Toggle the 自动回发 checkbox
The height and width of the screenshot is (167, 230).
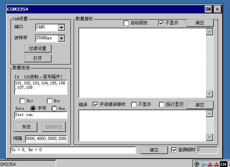pos(126,23)
